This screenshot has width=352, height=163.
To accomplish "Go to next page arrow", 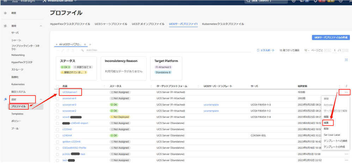I will click(343, 50).
